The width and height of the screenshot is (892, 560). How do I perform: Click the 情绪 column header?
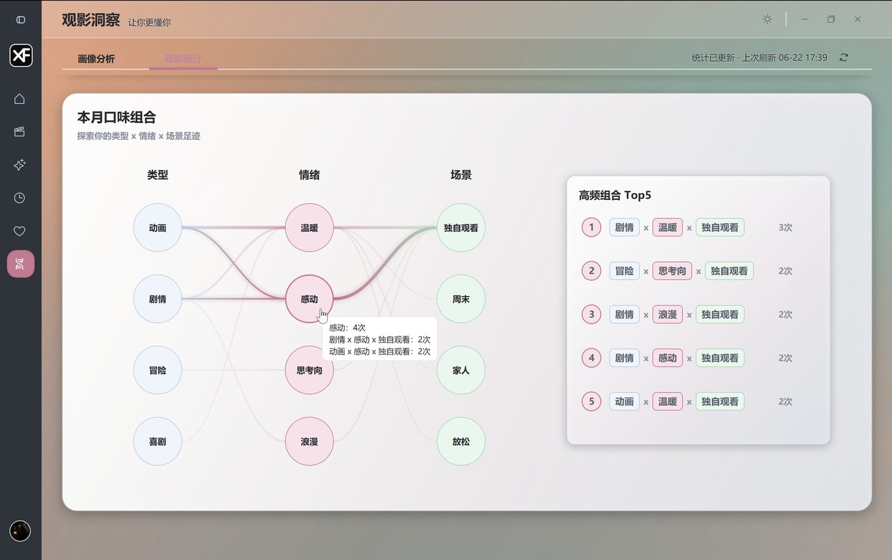[x=309, y=175]
